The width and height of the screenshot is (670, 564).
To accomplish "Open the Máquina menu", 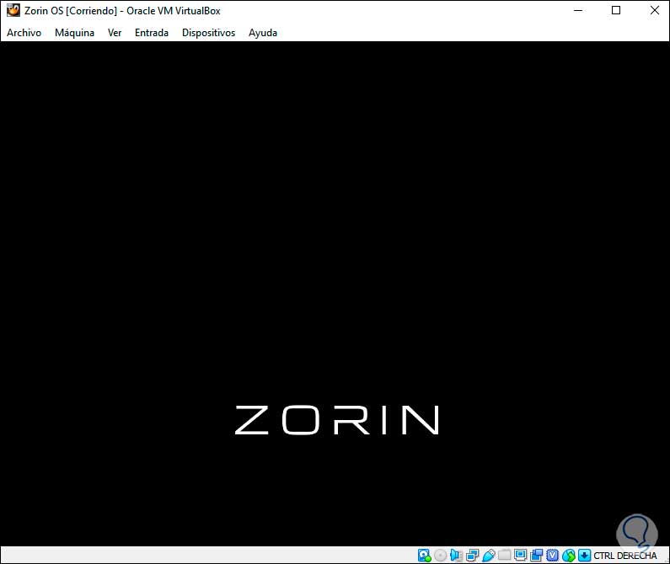I will click(x=74, y=33).
